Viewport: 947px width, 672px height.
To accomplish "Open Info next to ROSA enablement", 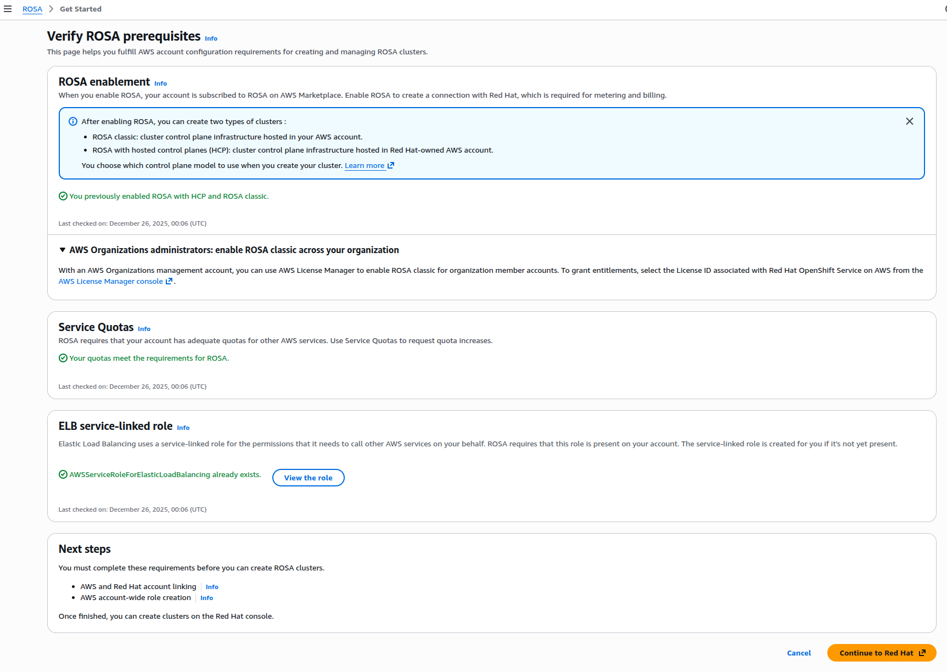I will [x=160, y=83].
